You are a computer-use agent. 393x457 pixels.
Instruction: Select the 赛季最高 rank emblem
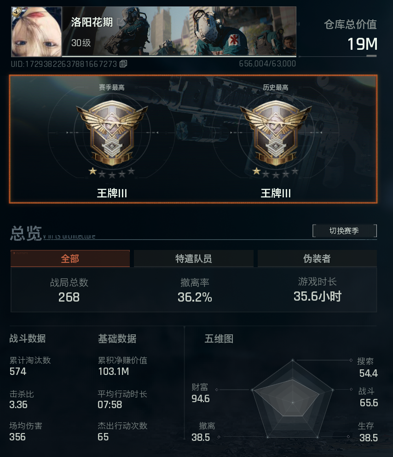[x=112, y=133]
